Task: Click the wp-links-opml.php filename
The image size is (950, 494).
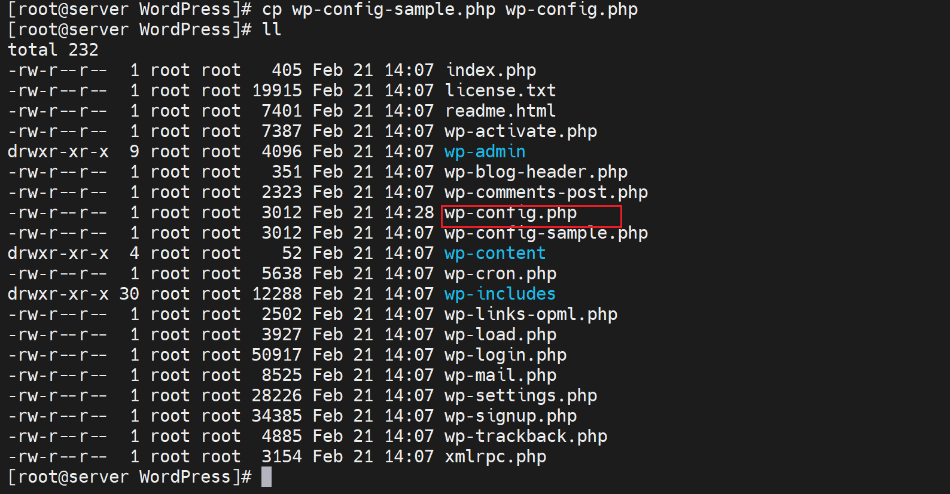Action: coord(531,315)
